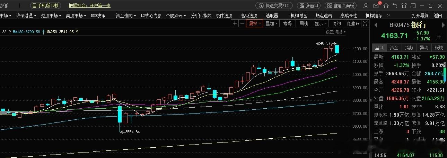Open 叠加 dropdown
Screen dimensions: 447x158
(x=272, y=23)
